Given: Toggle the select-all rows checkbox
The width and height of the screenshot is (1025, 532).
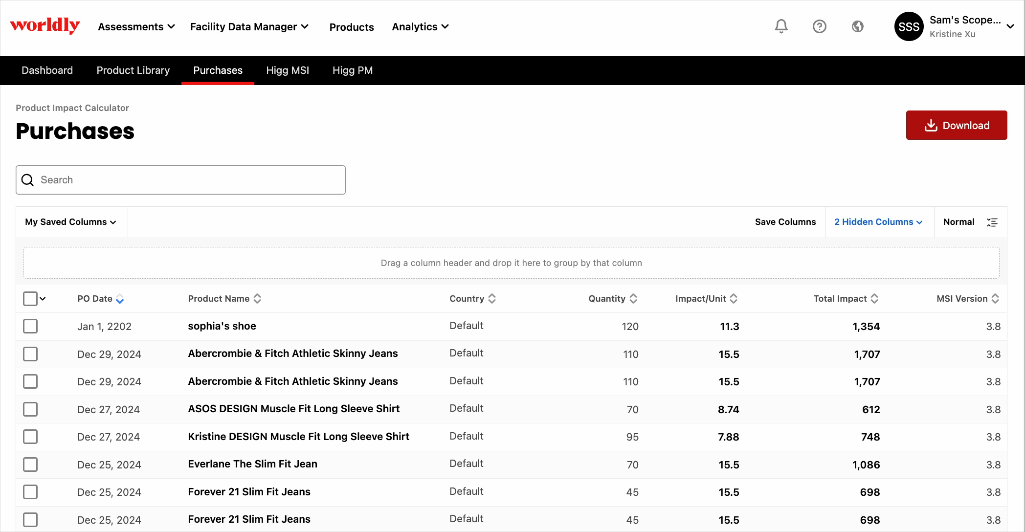Looking at the screenshot, I should pyautogui.click(x=30, y=299).
